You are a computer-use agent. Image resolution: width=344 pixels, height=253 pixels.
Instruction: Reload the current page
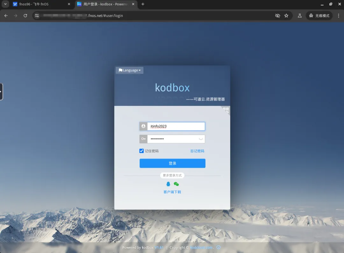(x=25, y=16)
